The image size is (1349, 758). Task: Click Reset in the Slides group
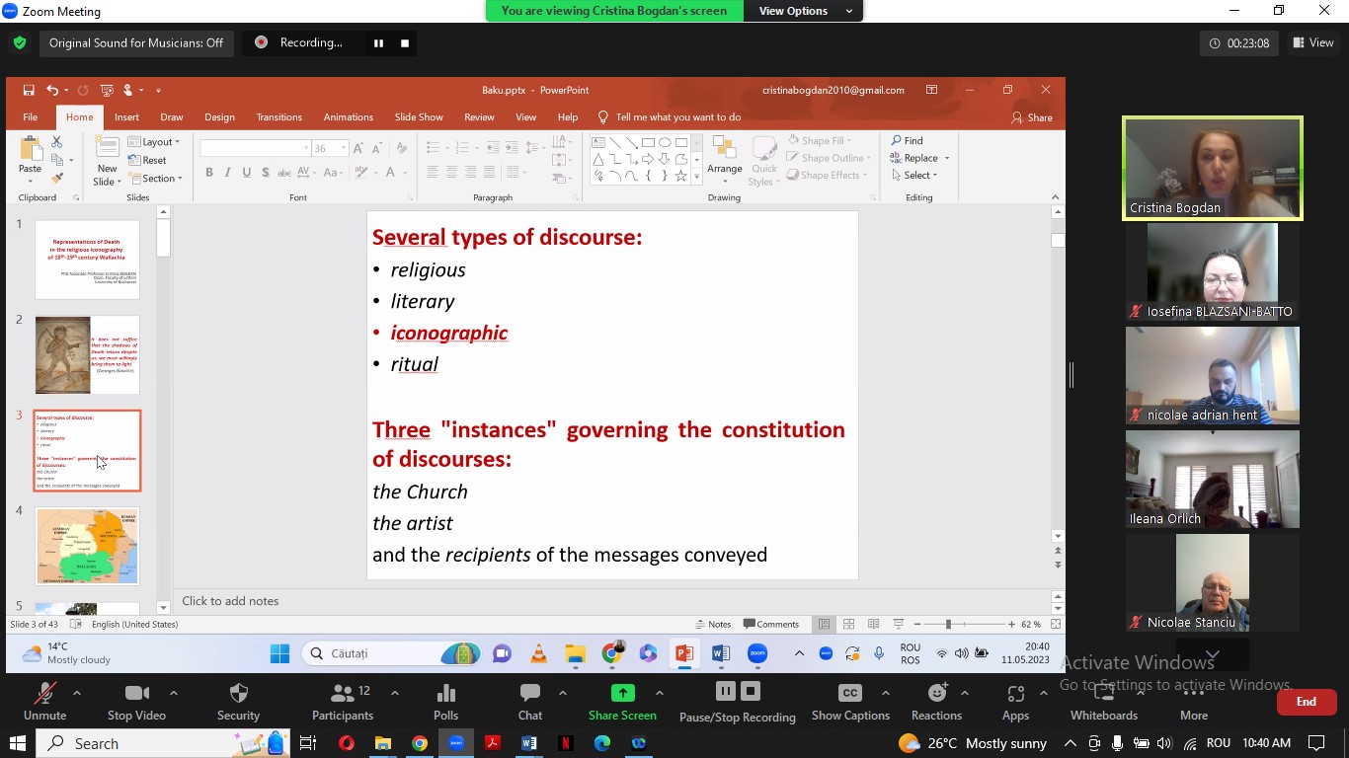pyautogui.click(x=147, y=161)
